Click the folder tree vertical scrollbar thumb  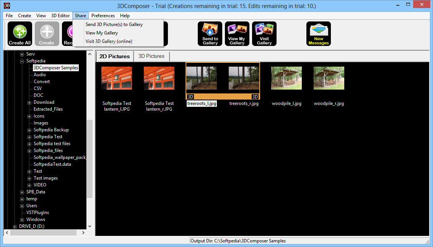pos(90,159)
